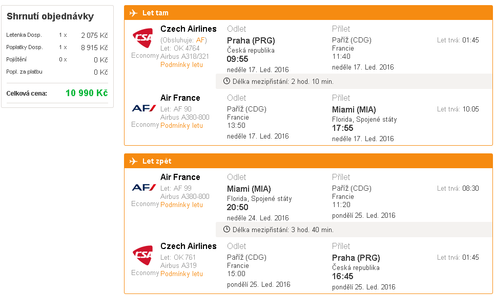Viewport: 495px width, 295px height.
Task: Click the airplane icon beside Let tam
Action: pyautogui.click(x=134, y=13)
